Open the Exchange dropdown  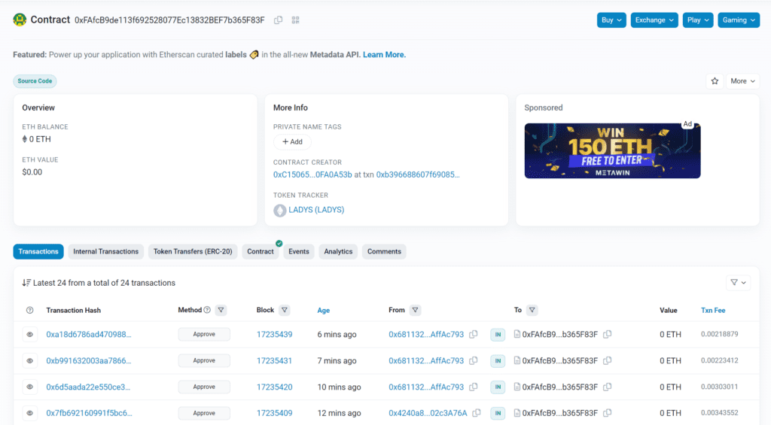(x=654, y=20)
